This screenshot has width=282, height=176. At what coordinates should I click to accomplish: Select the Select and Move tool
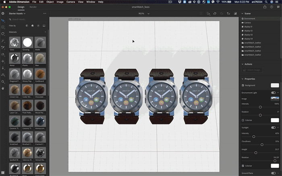pyautogui.click(x=3, y=20)
